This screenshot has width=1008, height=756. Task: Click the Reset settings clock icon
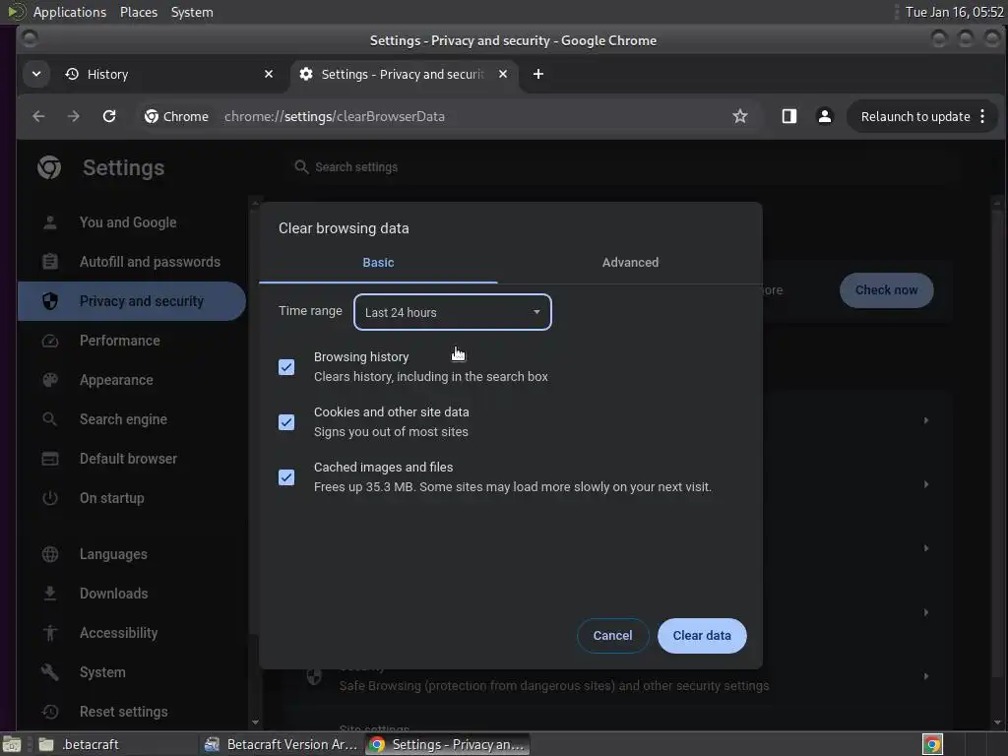[50, 712]
